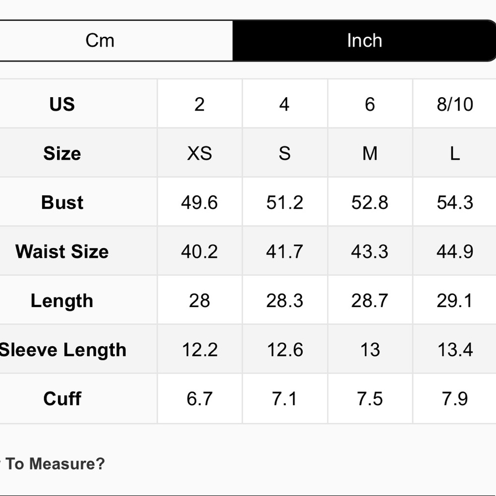The width and height of the screenshot is (496, 496).
Task: Select the Bust row label
Action: pos(62,202)
